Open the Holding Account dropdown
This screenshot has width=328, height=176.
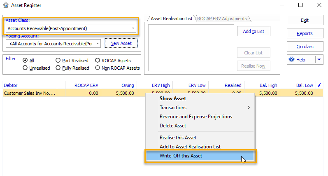[98, 44]
